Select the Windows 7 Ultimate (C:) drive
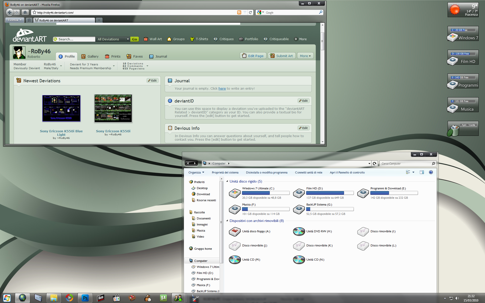The height and width of the screenshot is (303, 485). [259, 193]
